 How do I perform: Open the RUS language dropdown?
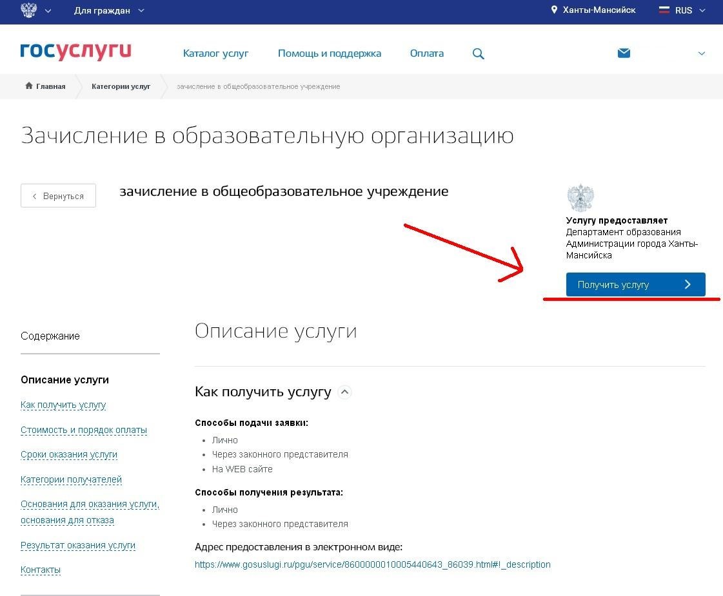690,10
